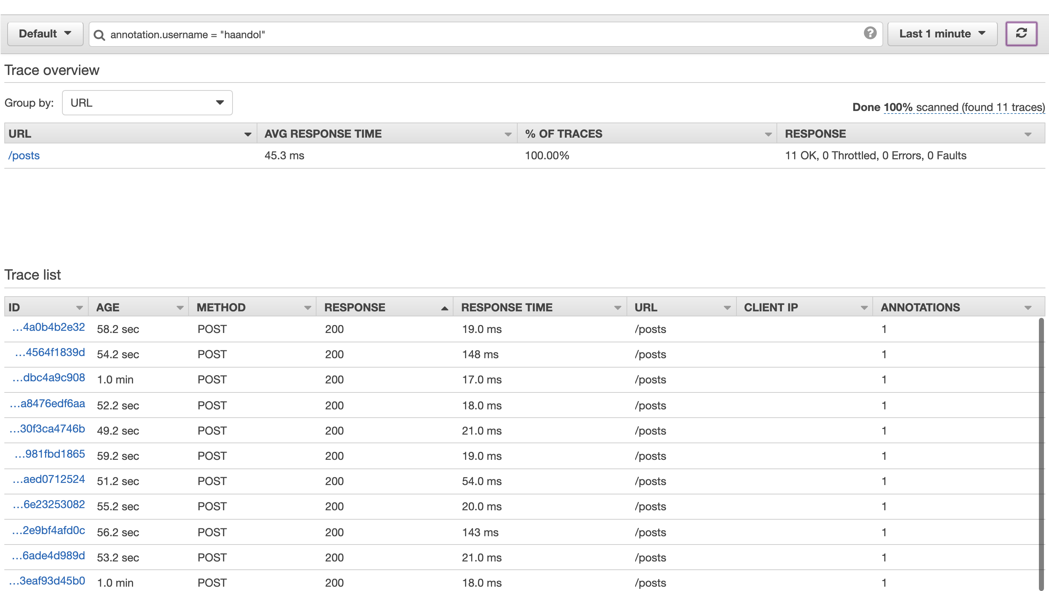Sort trace list by AGE arrow

[x=180, y=308]
